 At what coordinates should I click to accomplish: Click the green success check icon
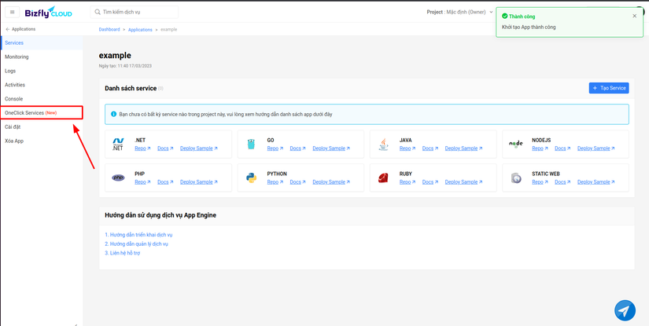(x=504, y=16)
